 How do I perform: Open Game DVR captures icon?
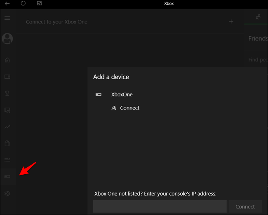(x=7, y=110)
